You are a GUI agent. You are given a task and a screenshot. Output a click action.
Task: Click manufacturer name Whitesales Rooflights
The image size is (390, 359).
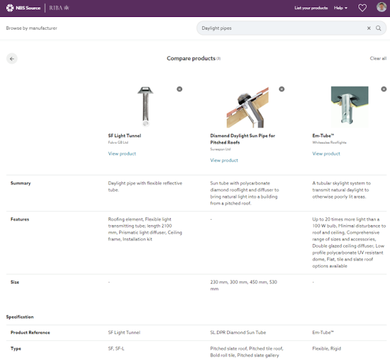click(x=329, y=142)
